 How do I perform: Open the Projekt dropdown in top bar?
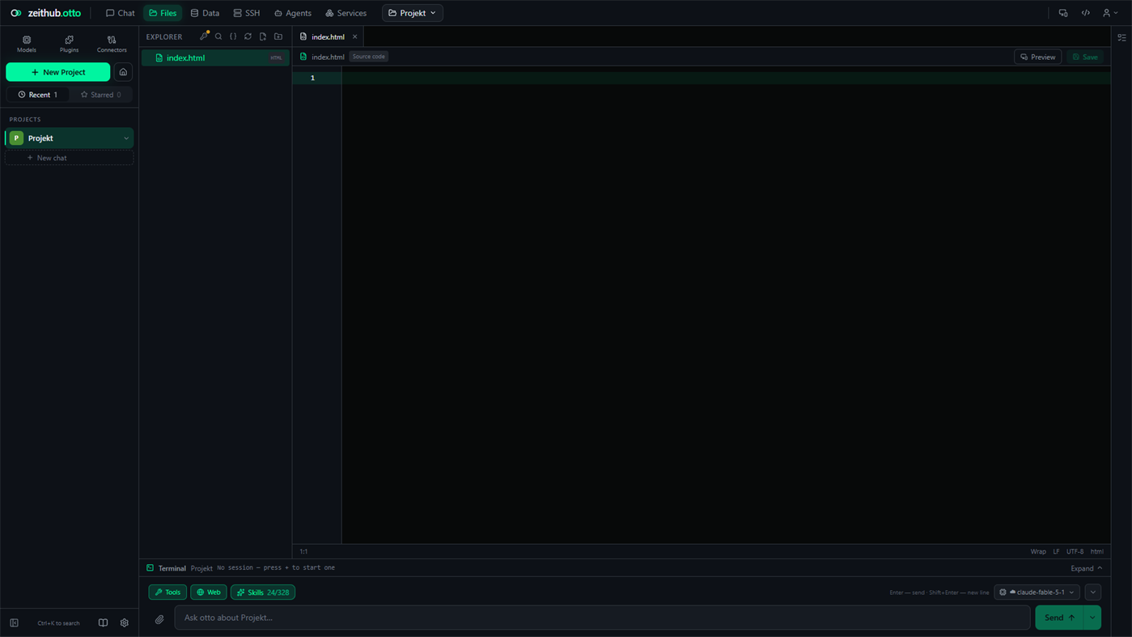(413, 13)
